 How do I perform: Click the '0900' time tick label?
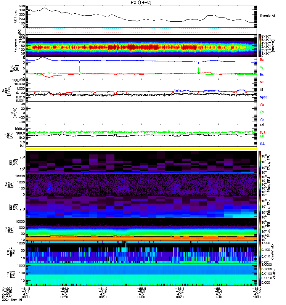click(141, 297)
